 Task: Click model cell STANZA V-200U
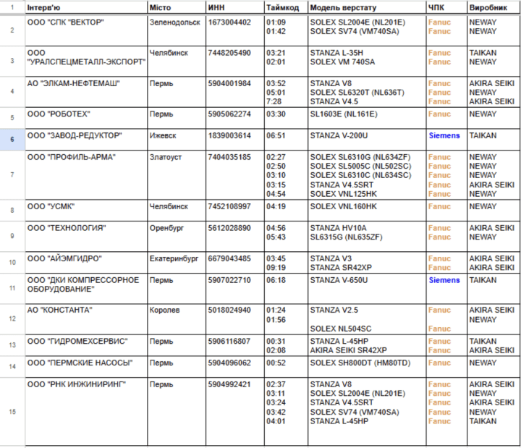click(367, 139)
